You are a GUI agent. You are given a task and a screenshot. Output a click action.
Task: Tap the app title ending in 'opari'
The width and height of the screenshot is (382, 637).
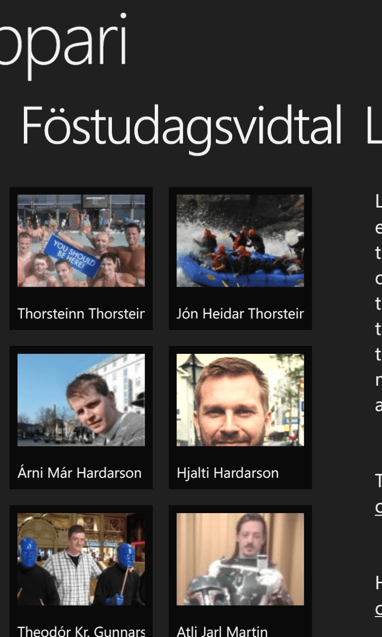[64, 42]
